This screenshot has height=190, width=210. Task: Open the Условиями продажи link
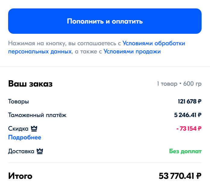tap(132, 52)
